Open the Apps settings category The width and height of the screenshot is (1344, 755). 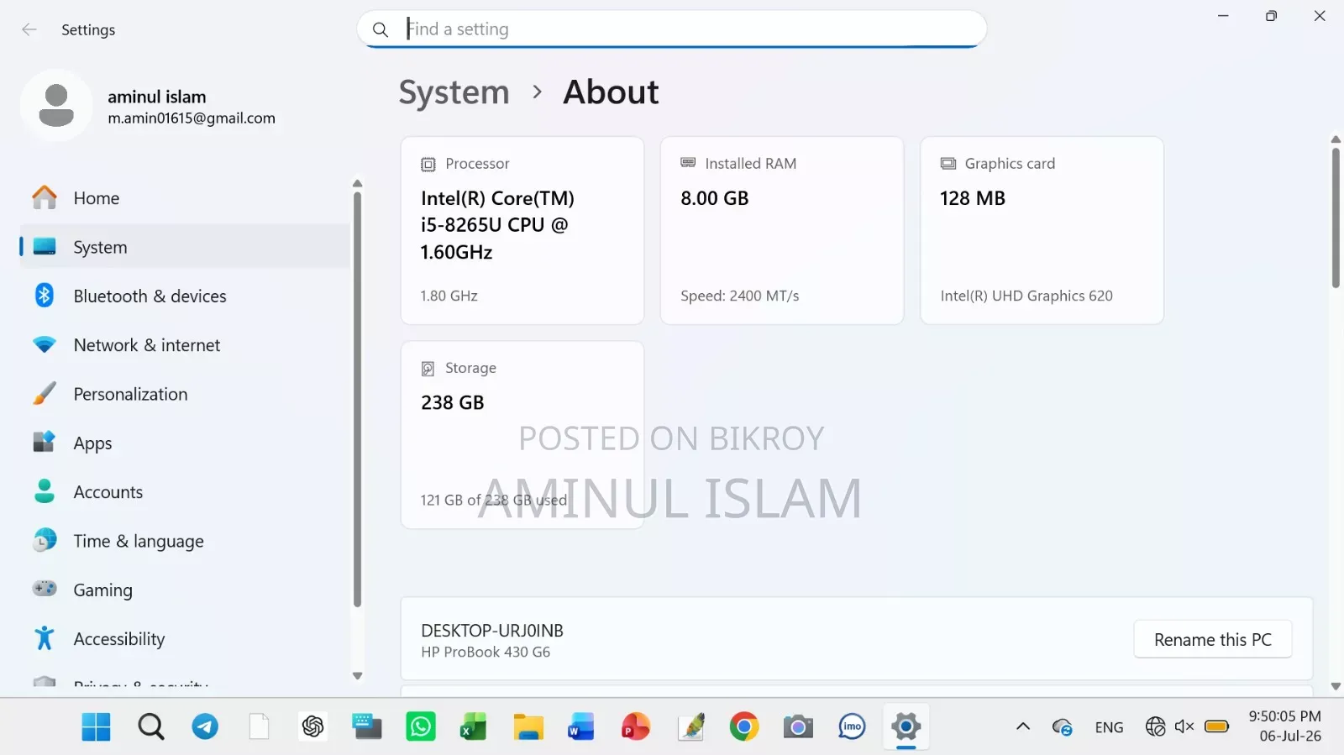coord(185,443)
